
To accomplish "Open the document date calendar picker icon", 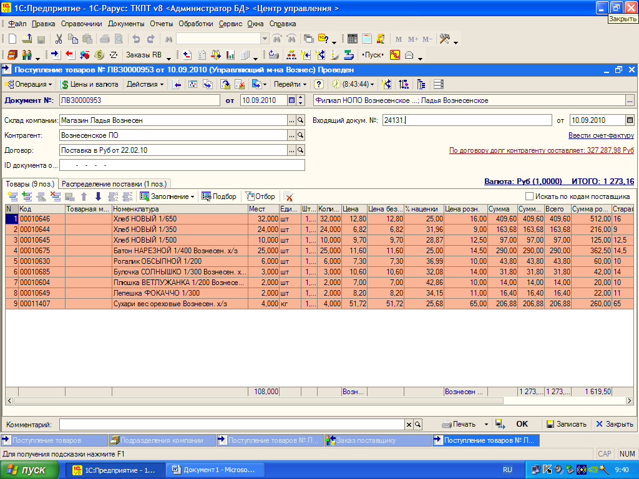I will pyautogui.click(x=291, y=100).
